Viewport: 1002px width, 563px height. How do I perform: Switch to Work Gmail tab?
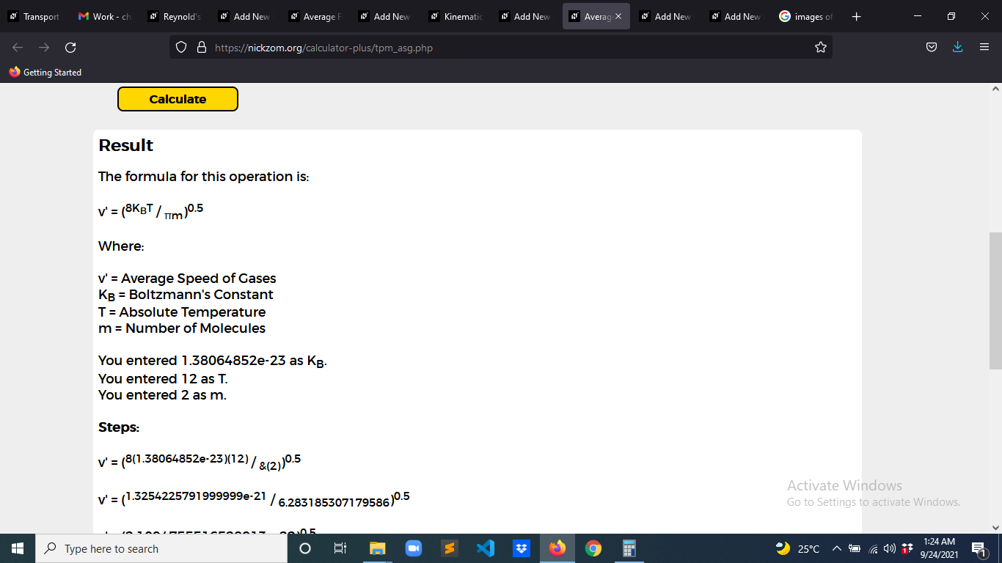pyautogui.click(x=105, y=16)
